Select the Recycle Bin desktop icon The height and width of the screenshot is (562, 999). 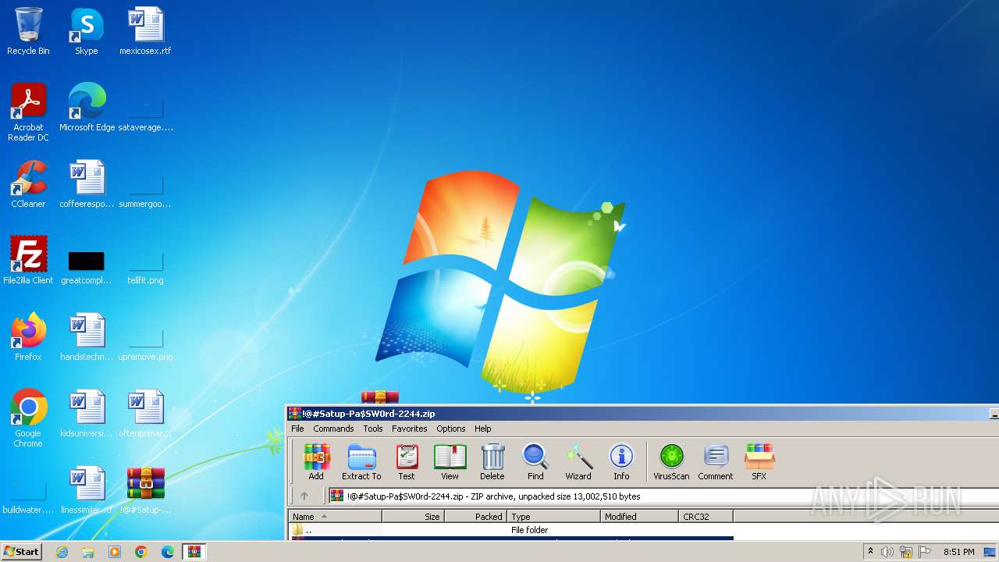point(28,31)
